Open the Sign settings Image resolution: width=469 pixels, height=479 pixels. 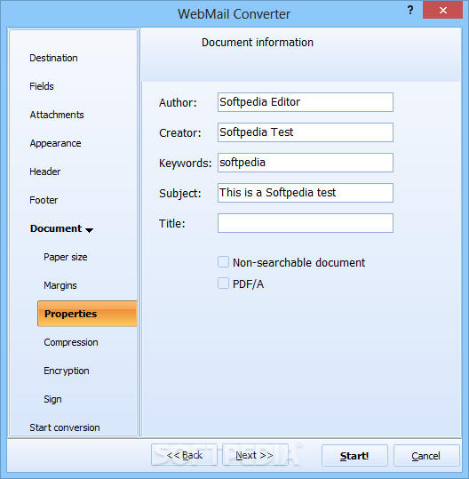point(52,399)
